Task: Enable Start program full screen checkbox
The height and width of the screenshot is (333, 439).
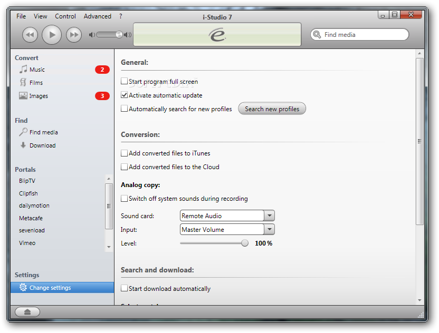Action: (124, 81)
